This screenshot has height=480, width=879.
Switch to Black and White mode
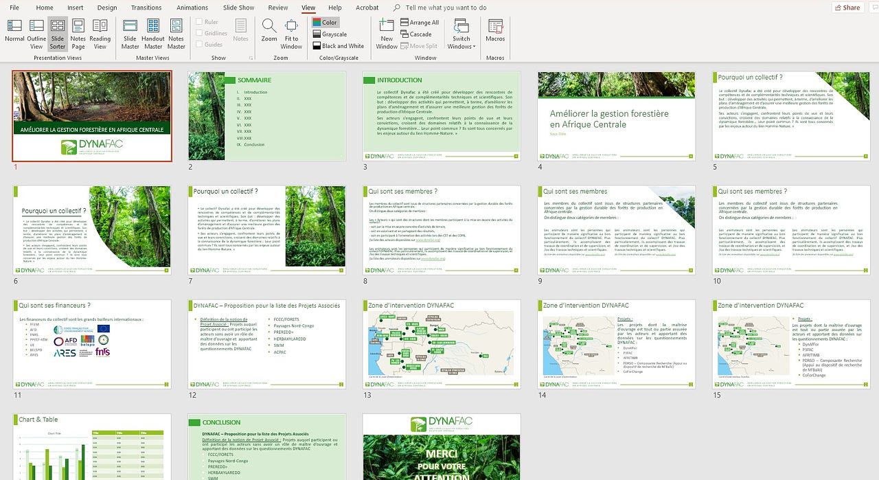pyautogui.click(x=339, y=46)
